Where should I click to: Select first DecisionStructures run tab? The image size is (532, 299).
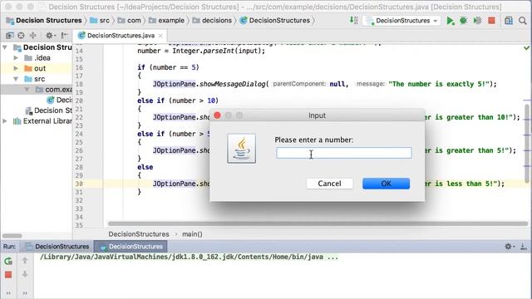pos(58,247)
